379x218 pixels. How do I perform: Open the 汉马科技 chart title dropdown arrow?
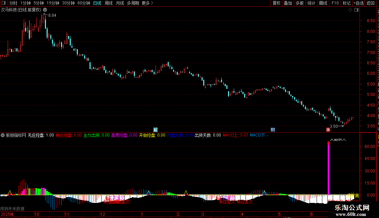[45, 10]
